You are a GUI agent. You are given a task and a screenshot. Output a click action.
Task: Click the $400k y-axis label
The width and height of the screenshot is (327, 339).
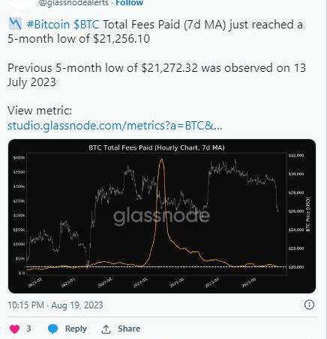click(x=19, y=158)
